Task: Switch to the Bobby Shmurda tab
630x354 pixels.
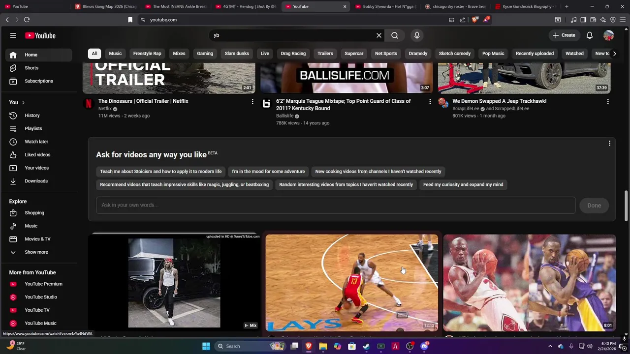Action: coord(386,6)
